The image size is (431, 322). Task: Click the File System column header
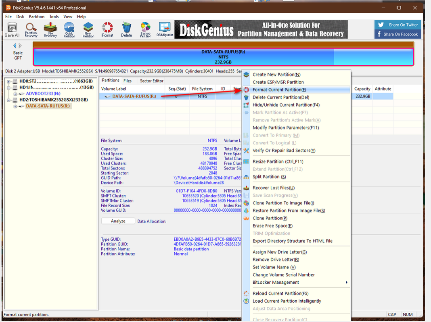tap(202, 89)
